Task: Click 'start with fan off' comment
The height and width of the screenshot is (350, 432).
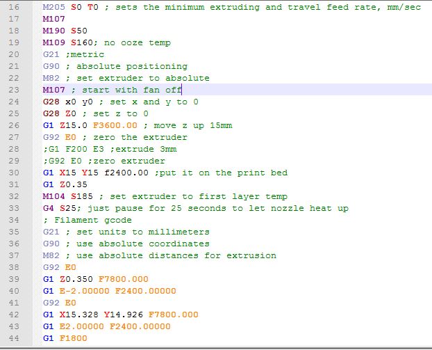Action: [x=132, y=90]
